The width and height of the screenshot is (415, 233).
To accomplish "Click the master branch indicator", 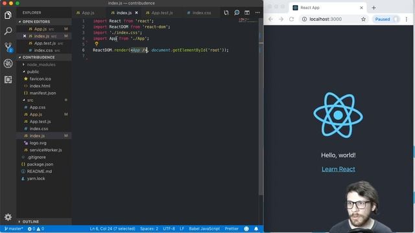I will [14, 228].
